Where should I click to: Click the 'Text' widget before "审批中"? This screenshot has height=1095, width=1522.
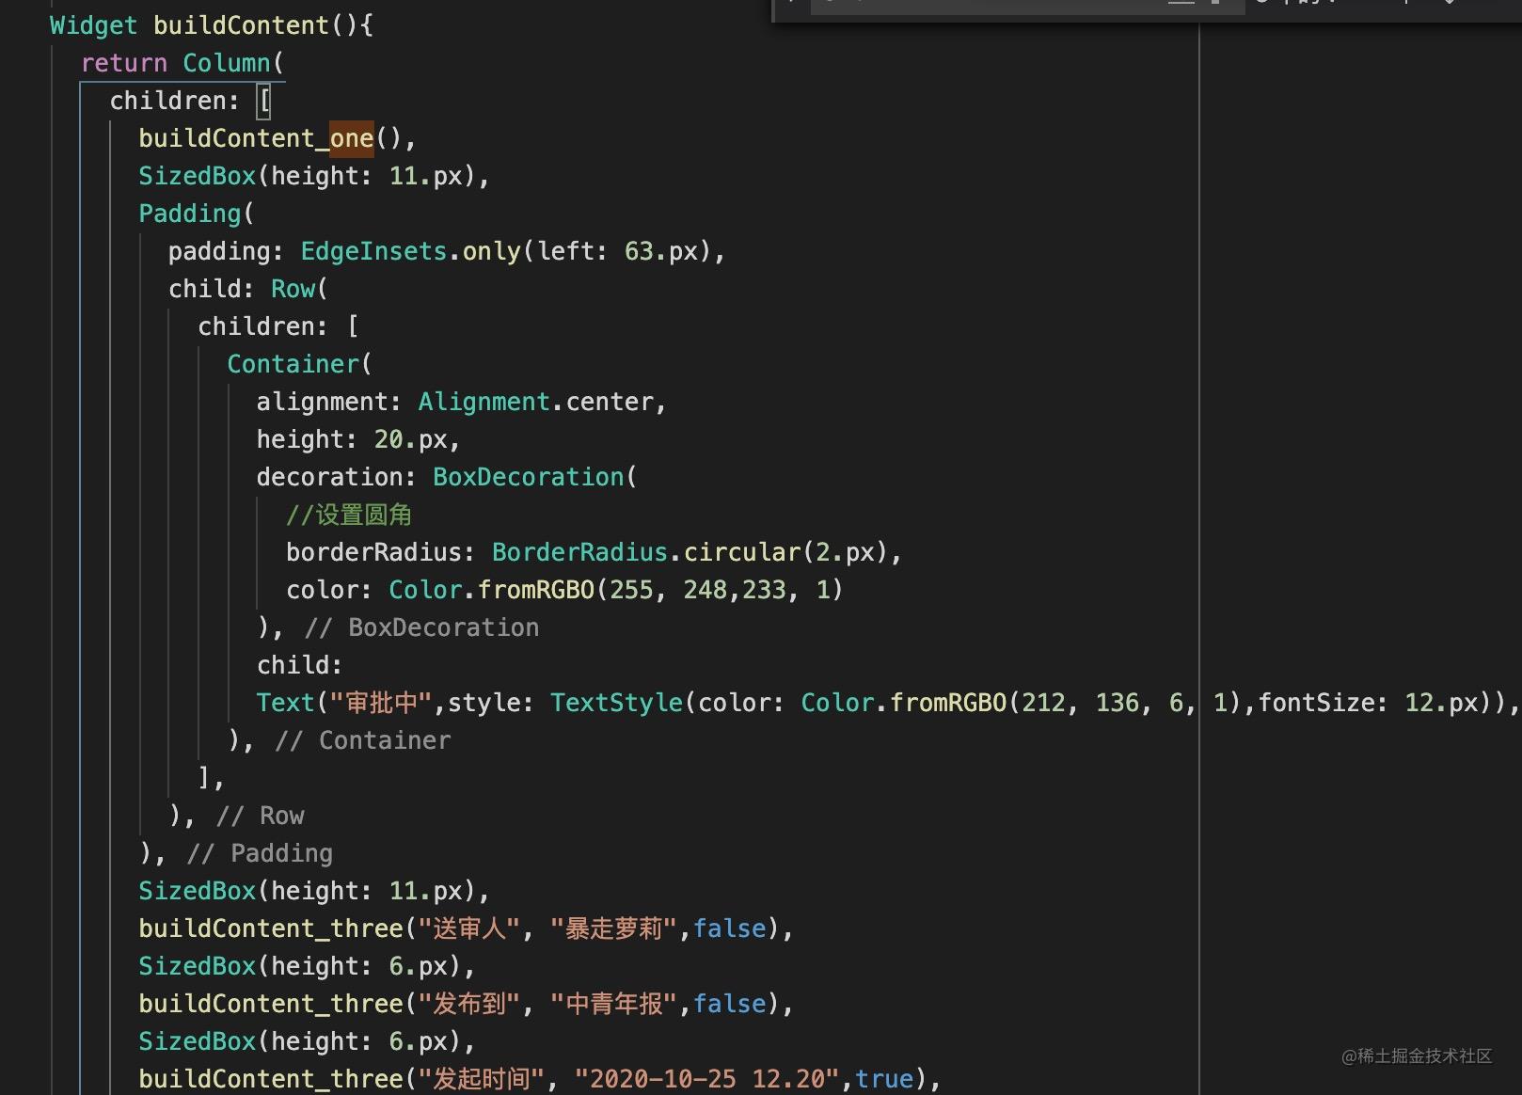[286, 703]
